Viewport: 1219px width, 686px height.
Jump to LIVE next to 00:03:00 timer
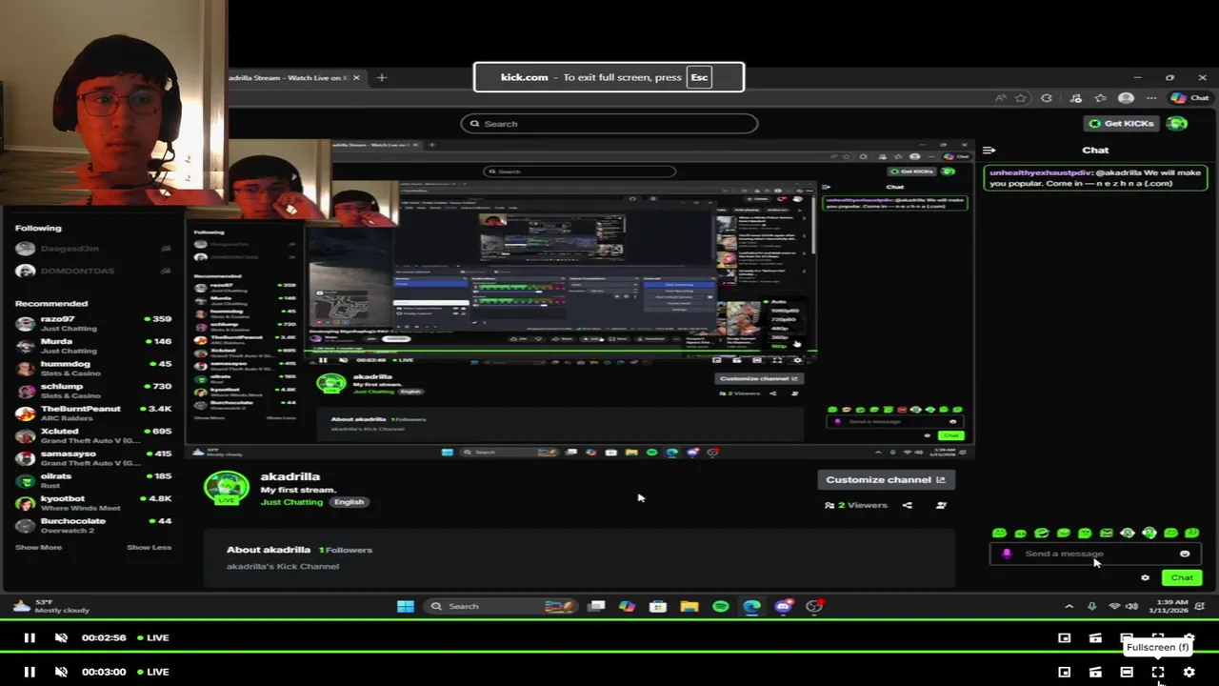click(152, 672)
